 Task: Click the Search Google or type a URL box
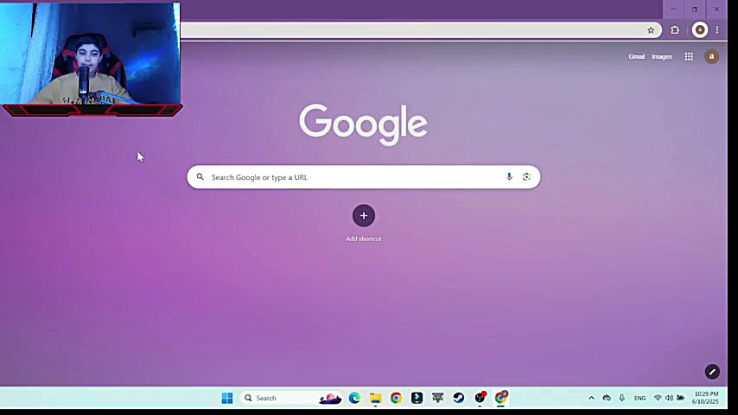[363, 177]
